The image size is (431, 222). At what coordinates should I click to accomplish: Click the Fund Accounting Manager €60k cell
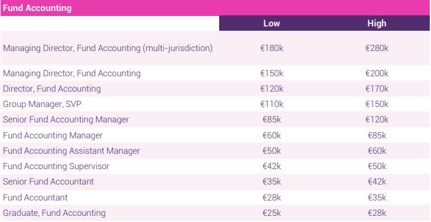(272, 135)
